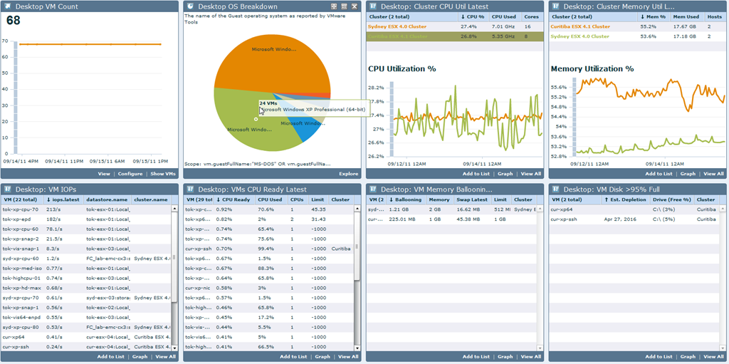The width and height of the screenshot is (729, 364).
Task: Click the Desktop: VM IOPs panel icon
Action: pyautogui.click(x=7, y=189)
